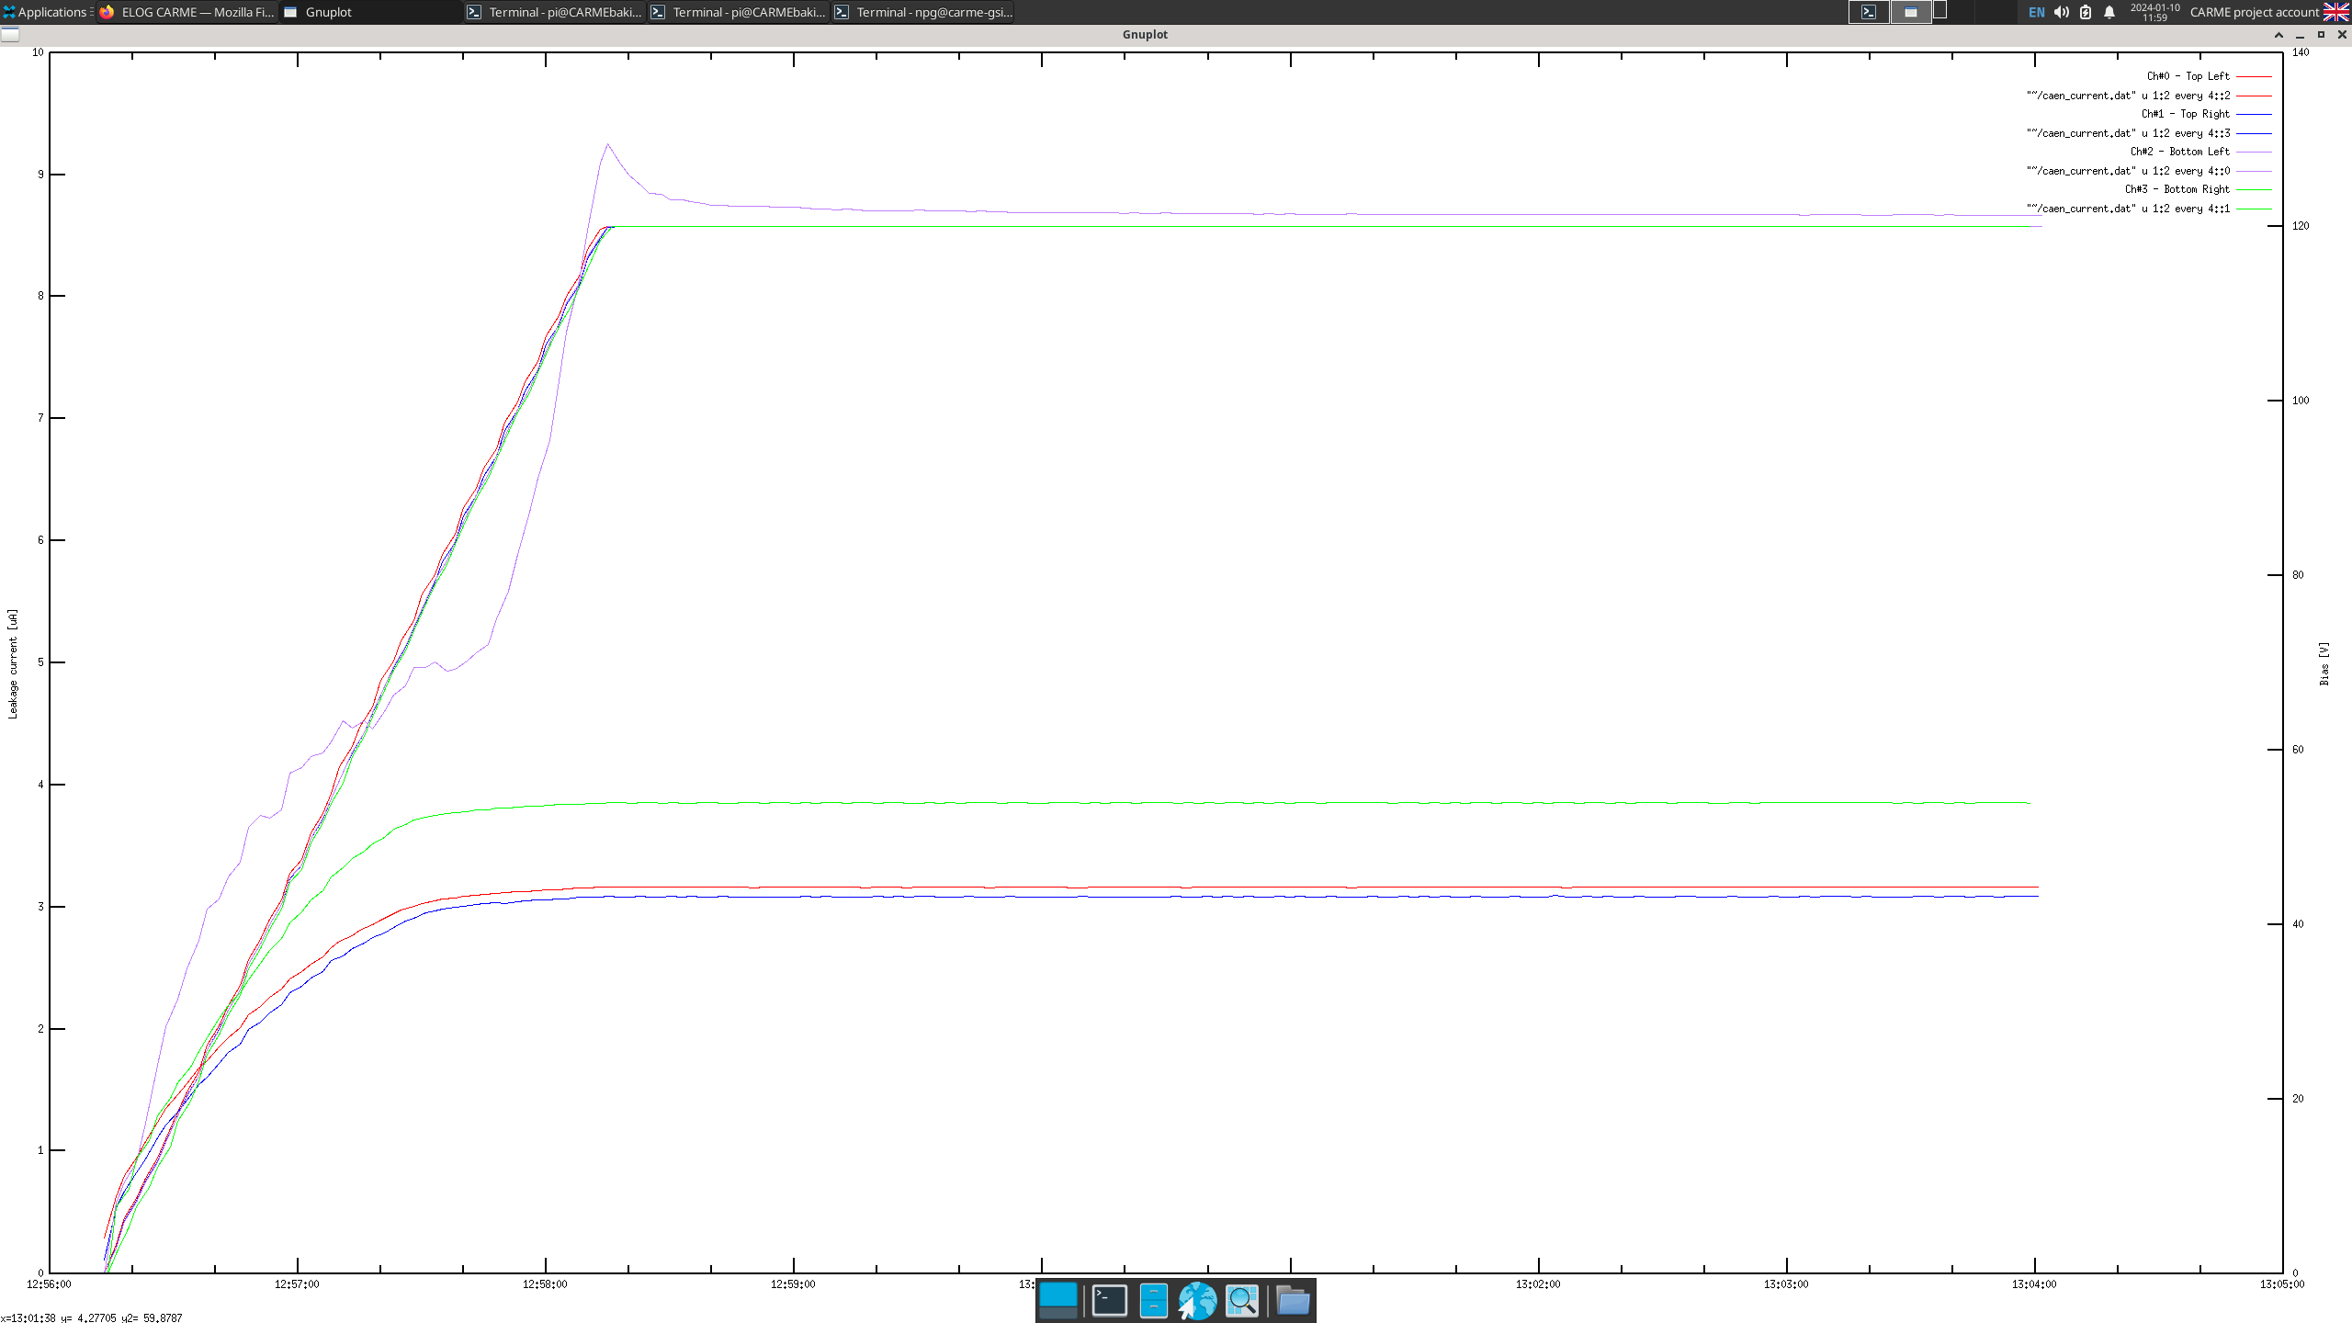
Task: Roll up Gnuplot window with arrow
Action: click(2278, 35)
